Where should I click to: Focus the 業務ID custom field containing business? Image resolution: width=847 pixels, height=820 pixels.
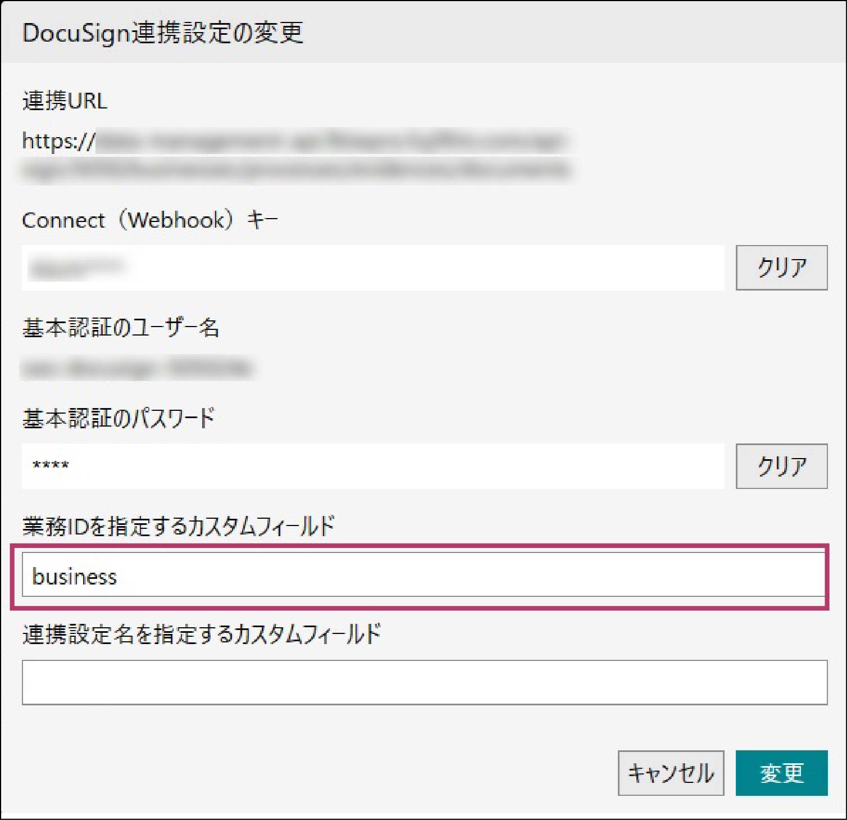(423, 575)
